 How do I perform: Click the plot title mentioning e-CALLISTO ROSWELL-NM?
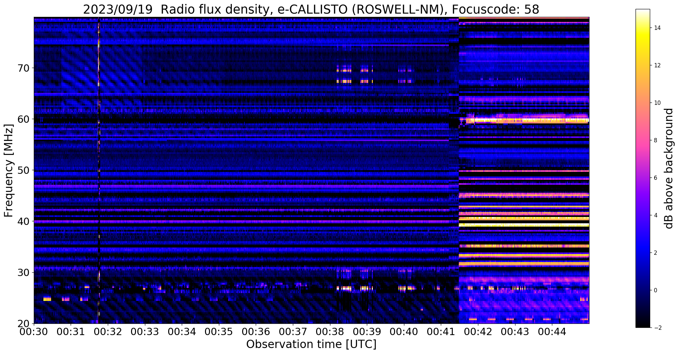pos(311,9)
